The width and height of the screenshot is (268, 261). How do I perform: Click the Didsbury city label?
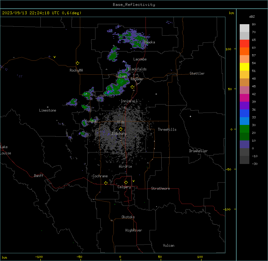119,134
